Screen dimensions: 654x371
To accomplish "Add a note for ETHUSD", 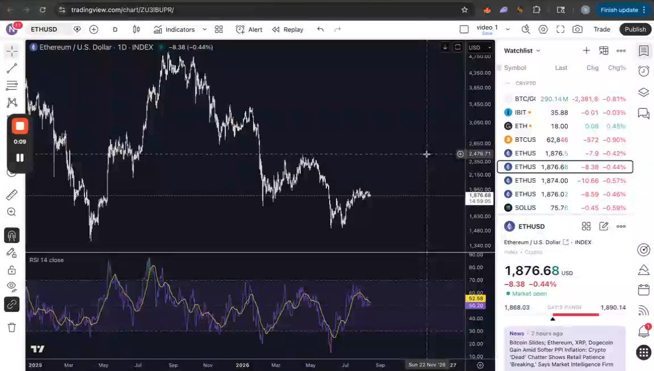I will [603, 226].
